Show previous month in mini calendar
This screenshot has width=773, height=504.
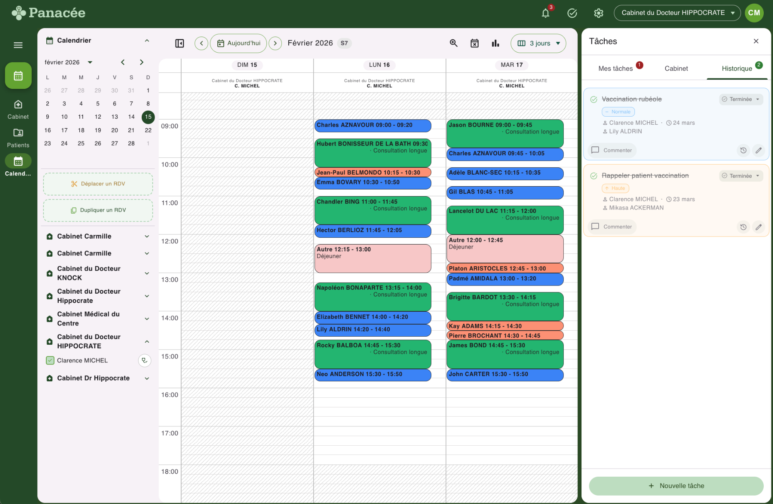pyautogui.click(x=123, y=62)
